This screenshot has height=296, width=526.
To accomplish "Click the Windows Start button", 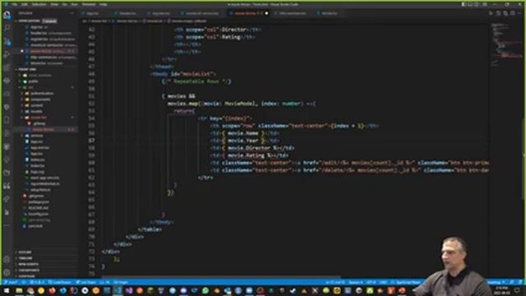I will pos(7,290).
